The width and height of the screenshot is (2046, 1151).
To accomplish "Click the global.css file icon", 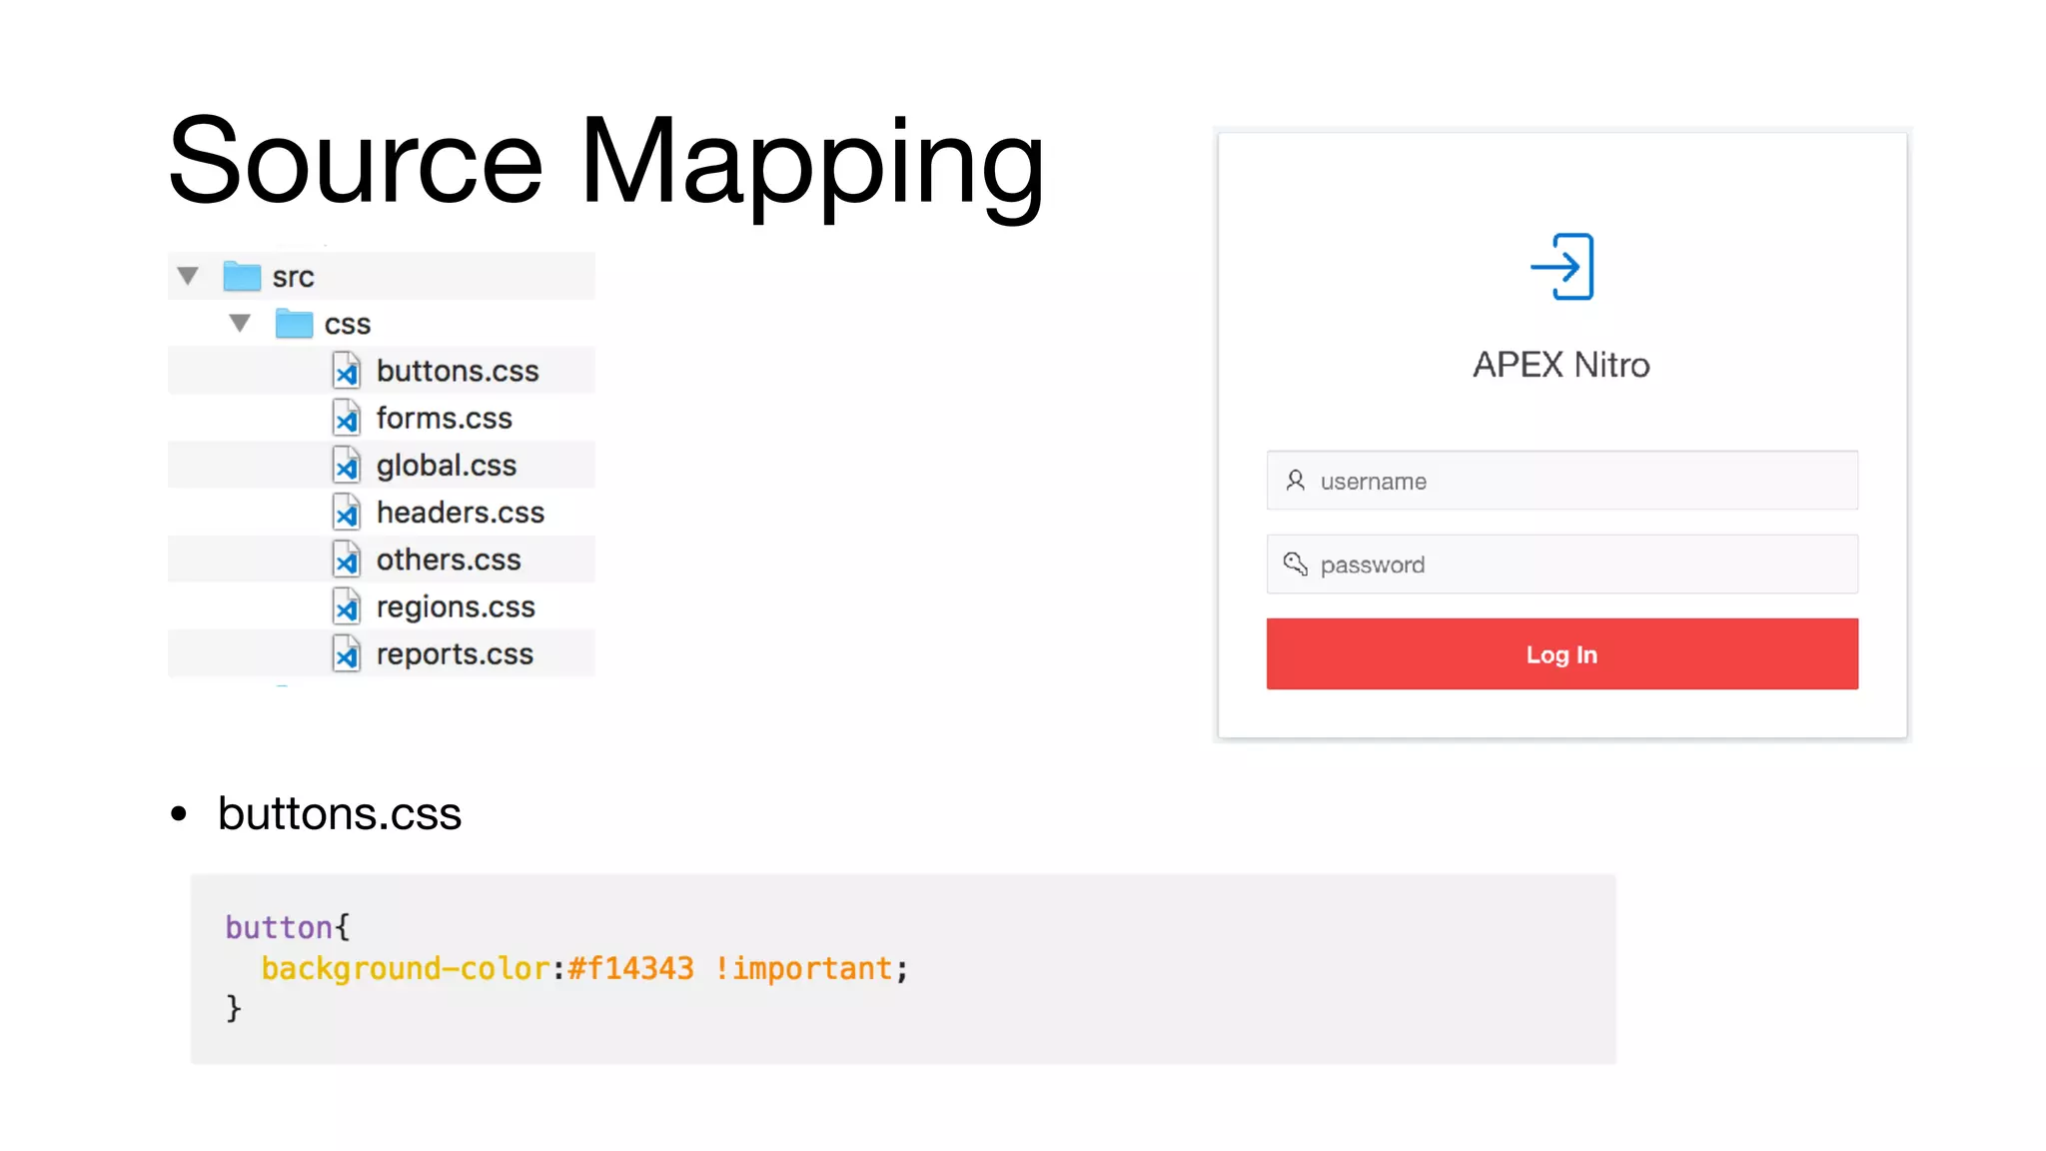I will [347, 465].
